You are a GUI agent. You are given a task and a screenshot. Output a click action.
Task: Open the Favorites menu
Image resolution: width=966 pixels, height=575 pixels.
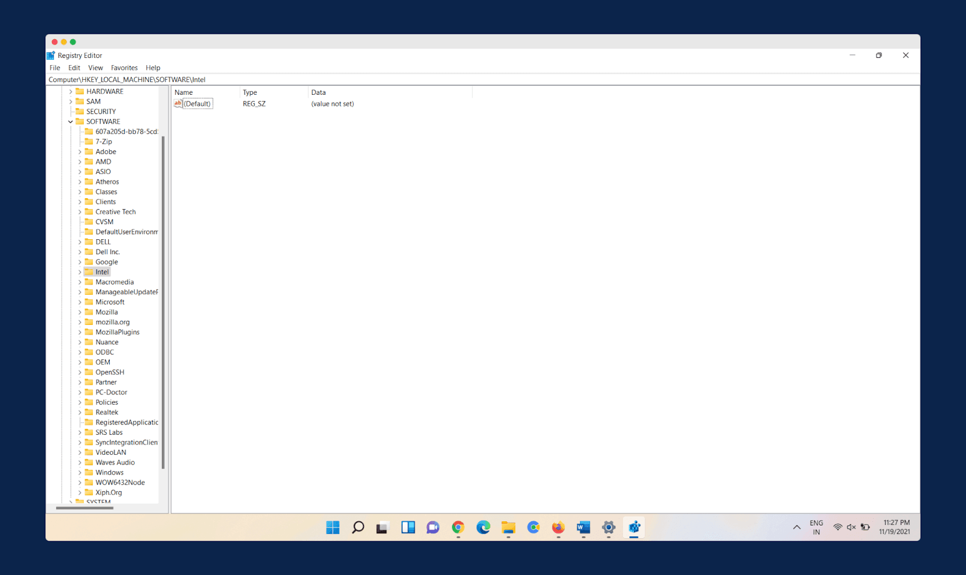(124, 68)
